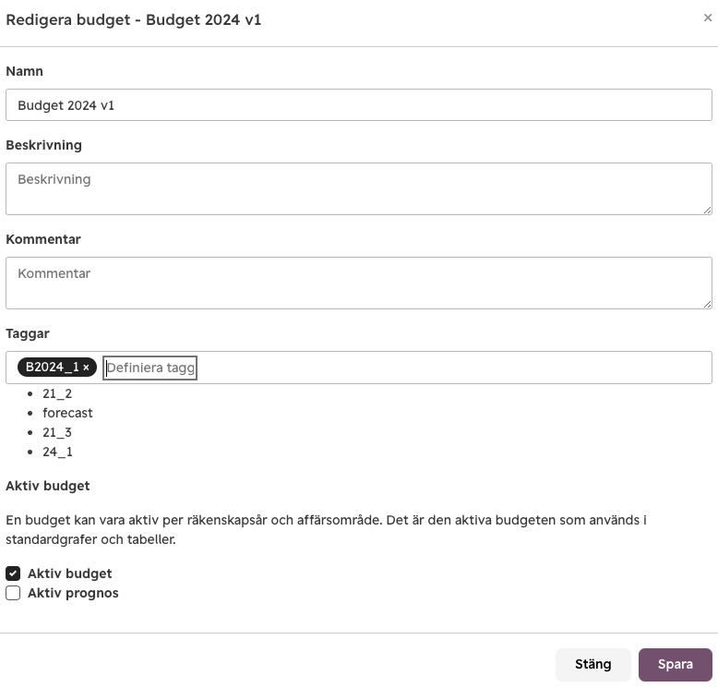Image resolution: width=718 pixels, height=688 pixels.
Task: Click into the Kommentar text area
Action: (359, 283)
